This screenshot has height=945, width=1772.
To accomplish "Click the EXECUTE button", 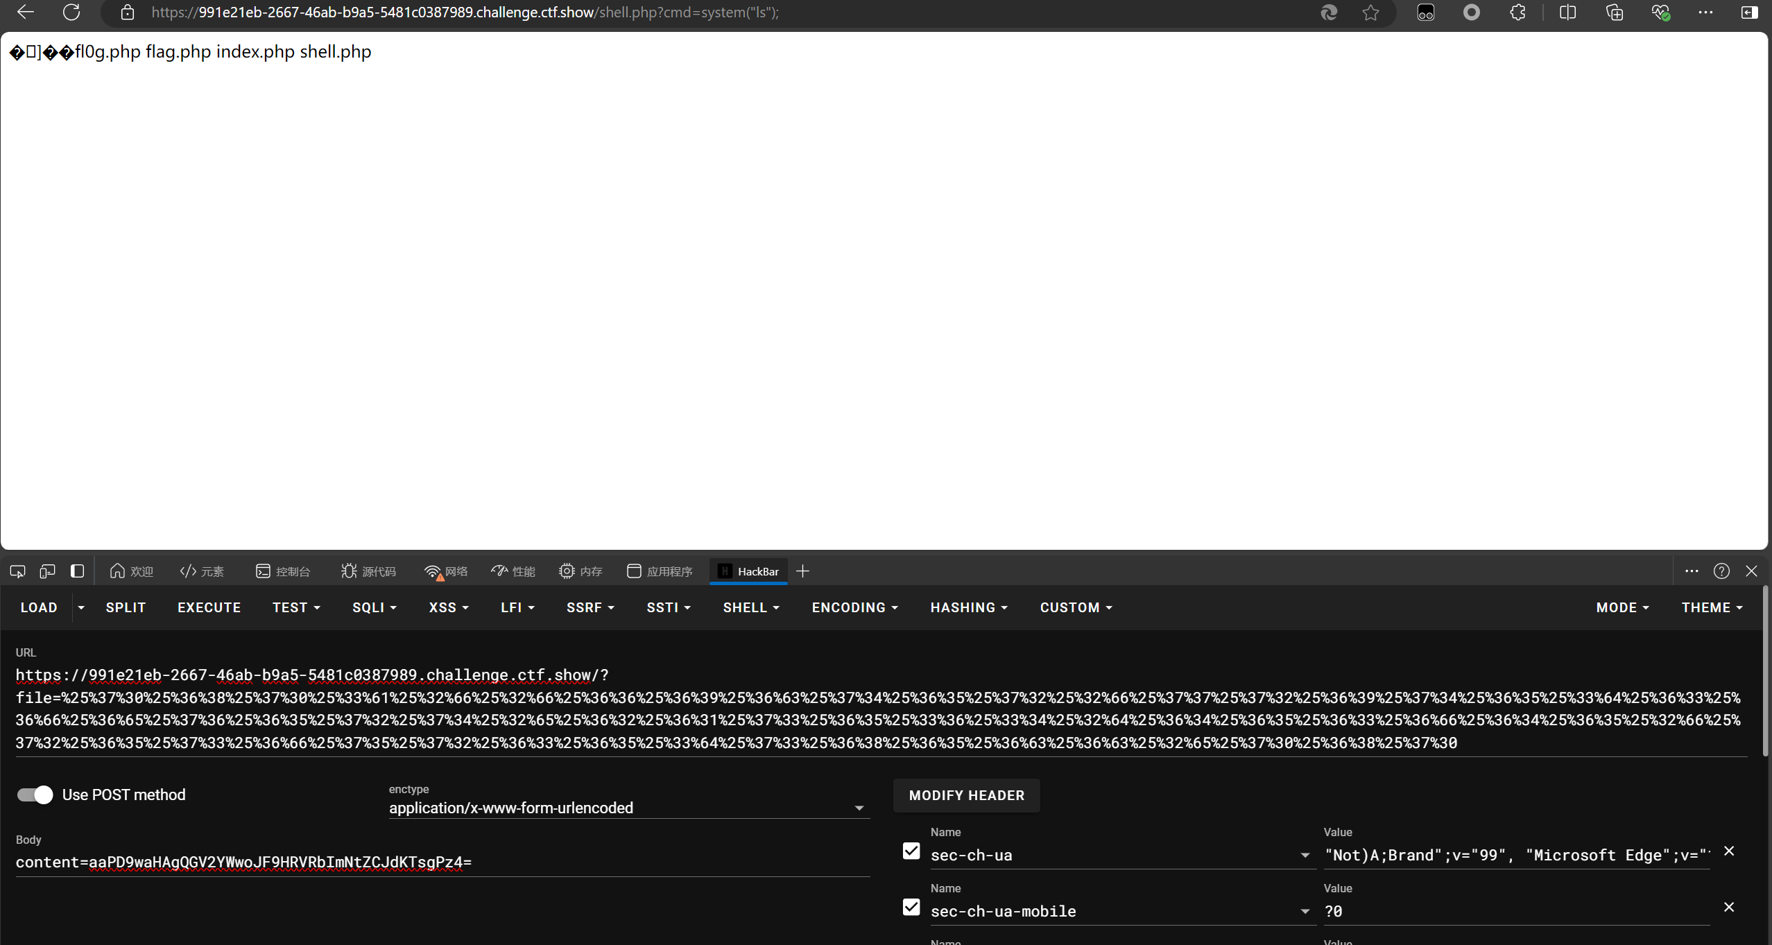I will coord(209,607).
